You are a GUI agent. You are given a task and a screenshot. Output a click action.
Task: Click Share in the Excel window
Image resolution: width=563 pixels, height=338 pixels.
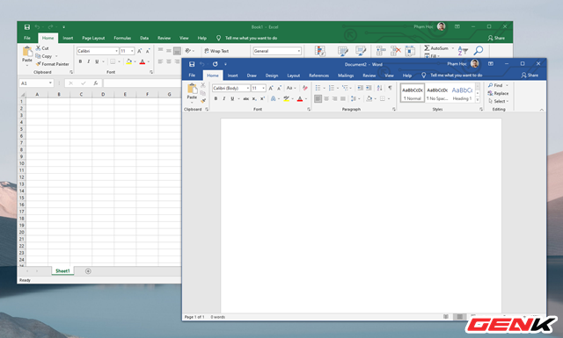[496, 38]
